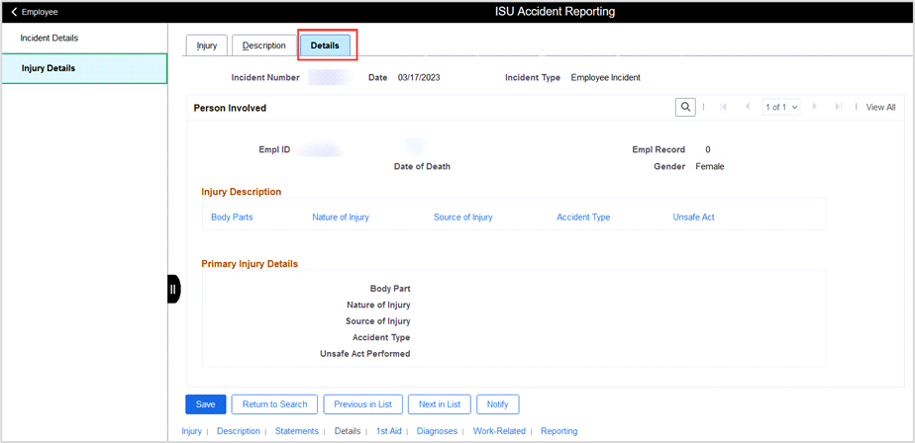Image resolution: width=915 pixels, height=443 pixels.
Task: Collapse the left navigation panel handle
Action: click(x=173, y=289)
